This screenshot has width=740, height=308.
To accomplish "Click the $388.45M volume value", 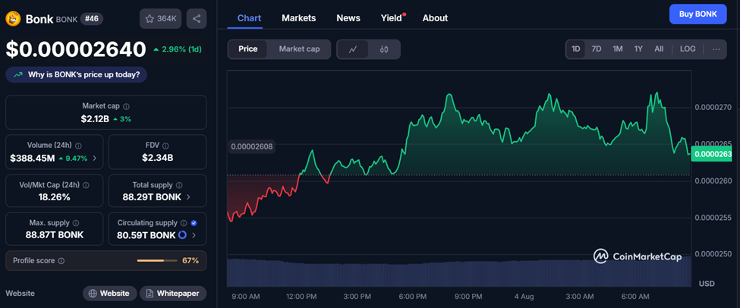I will point(32,159).
